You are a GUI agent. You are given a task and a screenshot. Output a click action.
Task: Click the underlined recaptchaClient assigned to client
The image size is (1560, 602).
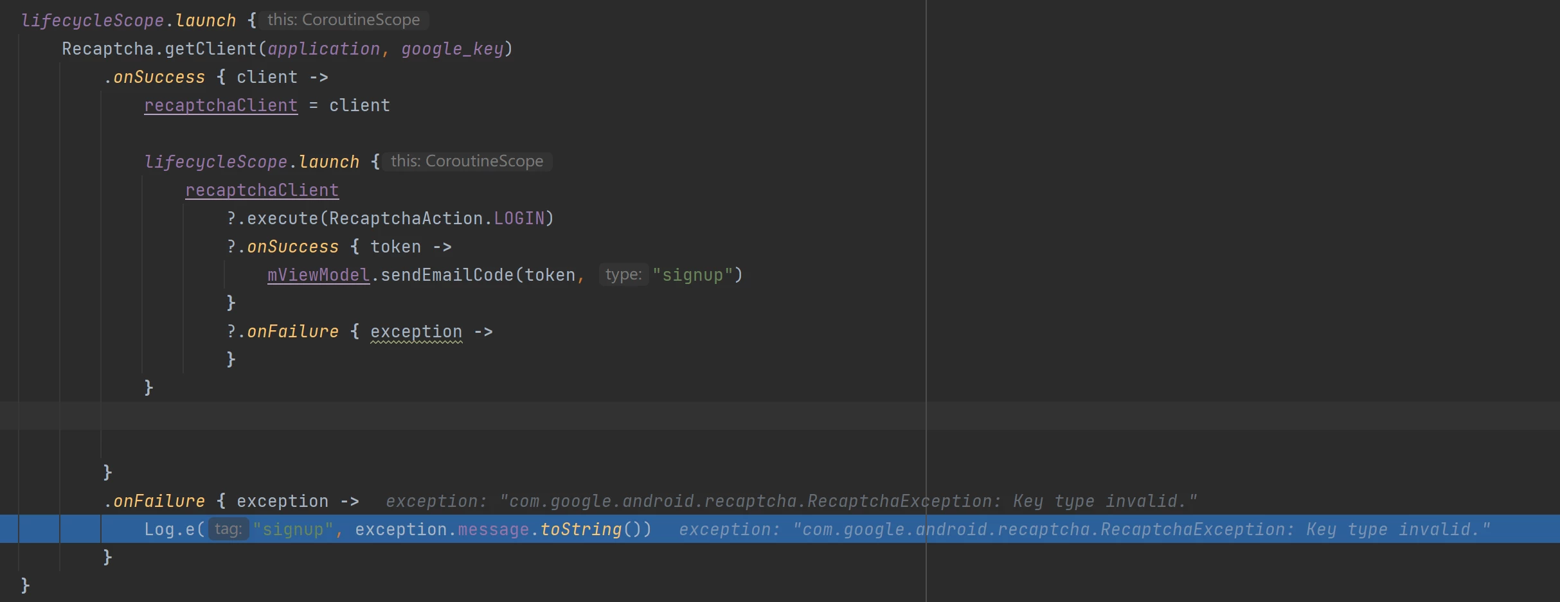tap(221, 105)
